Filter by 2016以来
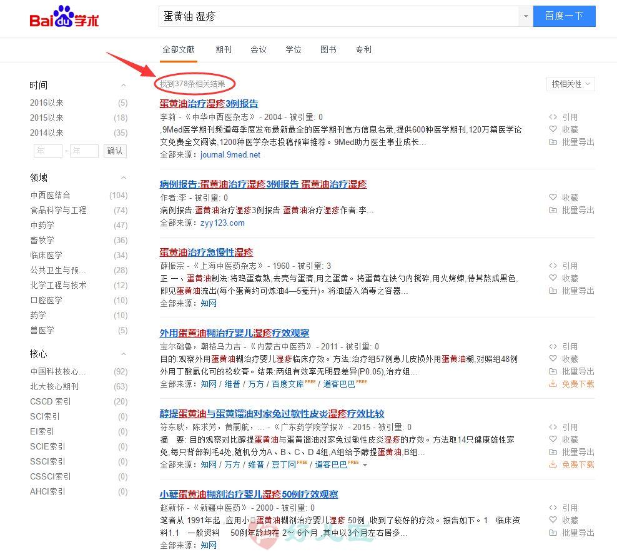Screen dimensions: 617x552 coord(47,103)
